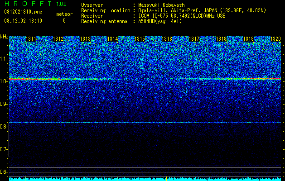Click the 0.6 frequency axis label
Screen dimensions: 285x181
[4, 172]
